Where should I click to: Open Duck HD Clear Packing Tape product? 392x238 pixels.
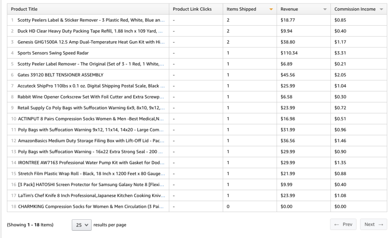click(90, 31)
